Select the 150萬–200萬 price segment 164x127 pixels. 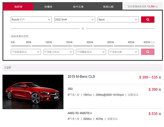pyautogui.click(x=83, y=46)
